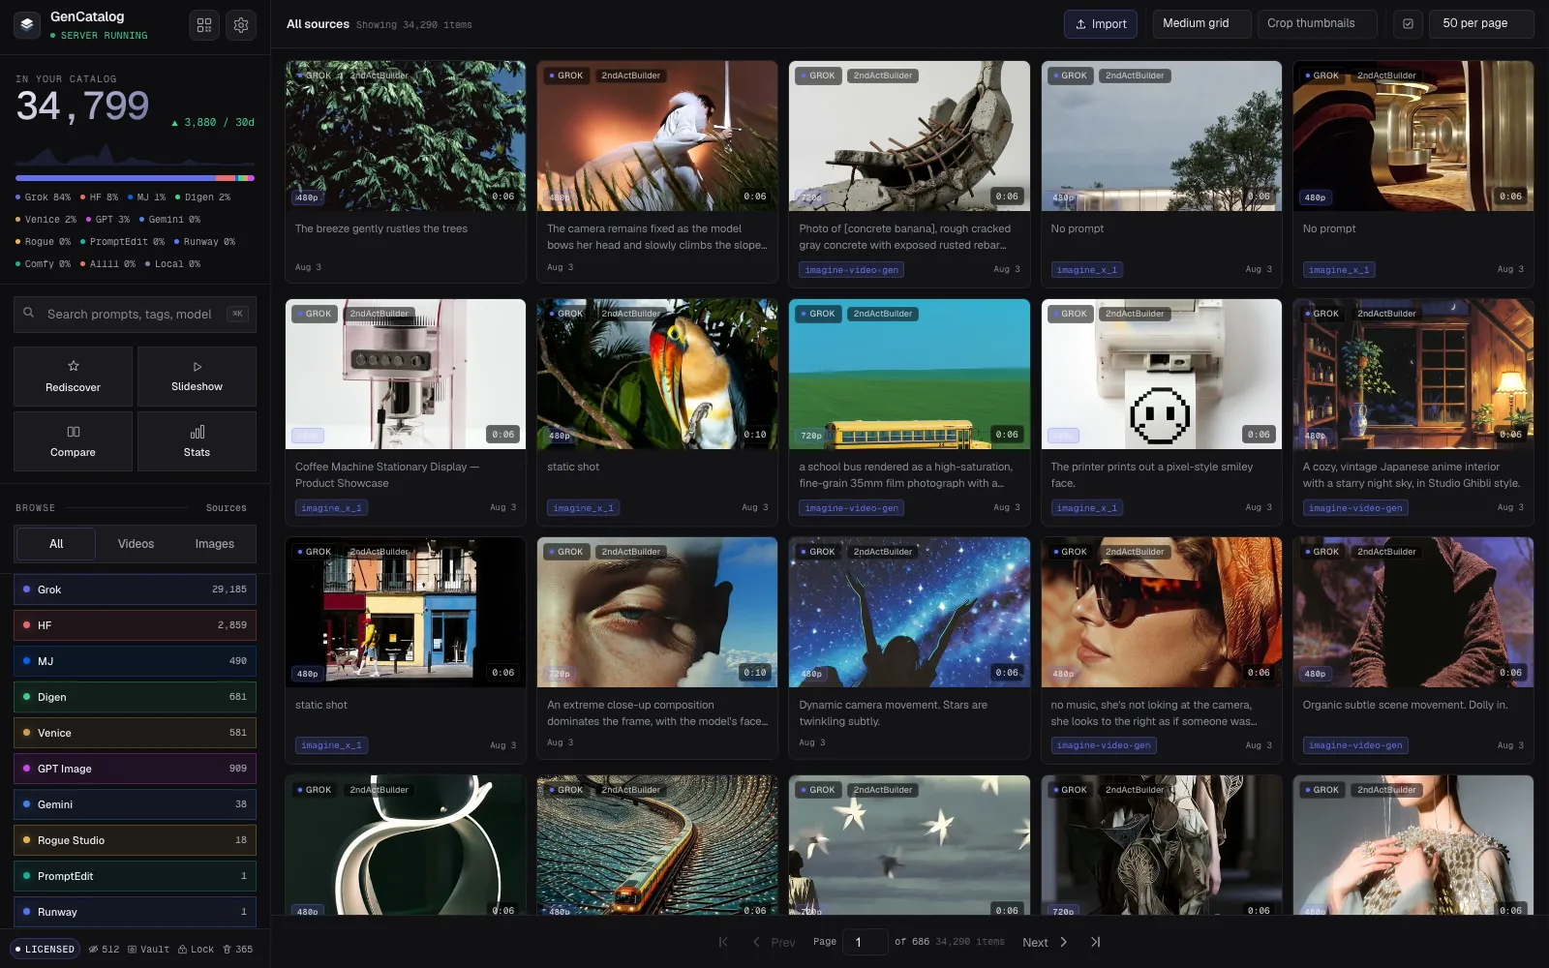Open settings via the gear icon
1549x968 pixels.
pos(241,25)
